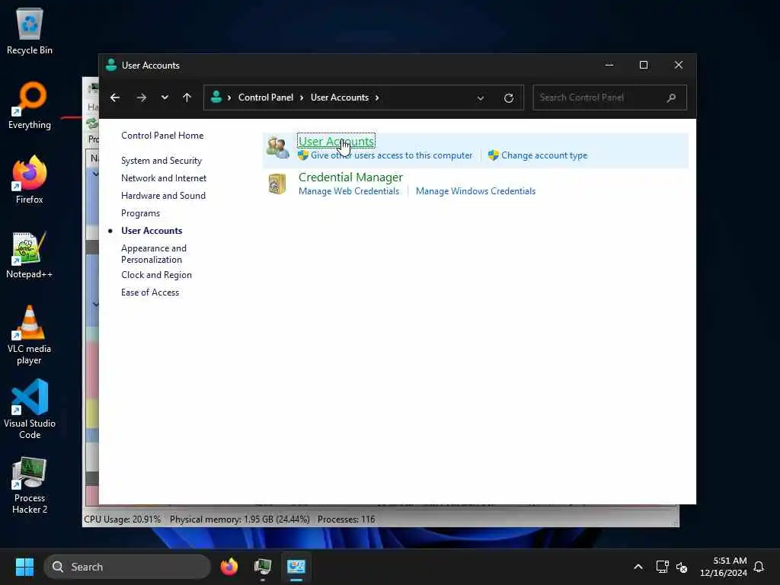Switch to Process Hacker in the taskbar
780x585 pixels.
point(263,567)
